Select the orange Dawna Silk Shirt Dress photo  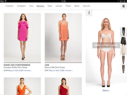pyautogui.click(x=63, y=38)
